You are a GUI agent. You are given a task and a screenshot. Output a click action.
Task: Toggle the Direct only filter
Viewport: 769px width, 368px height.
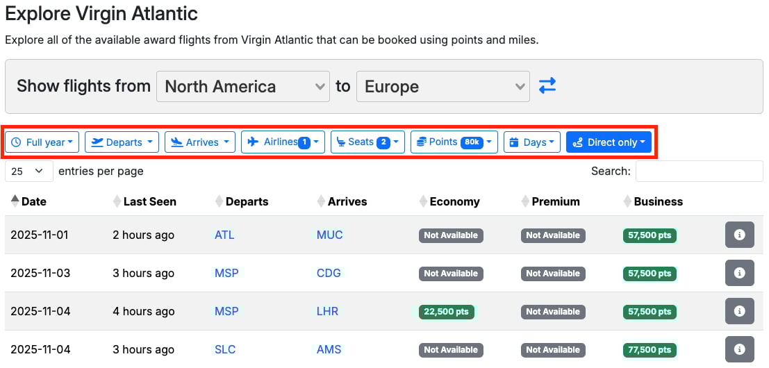609,142
